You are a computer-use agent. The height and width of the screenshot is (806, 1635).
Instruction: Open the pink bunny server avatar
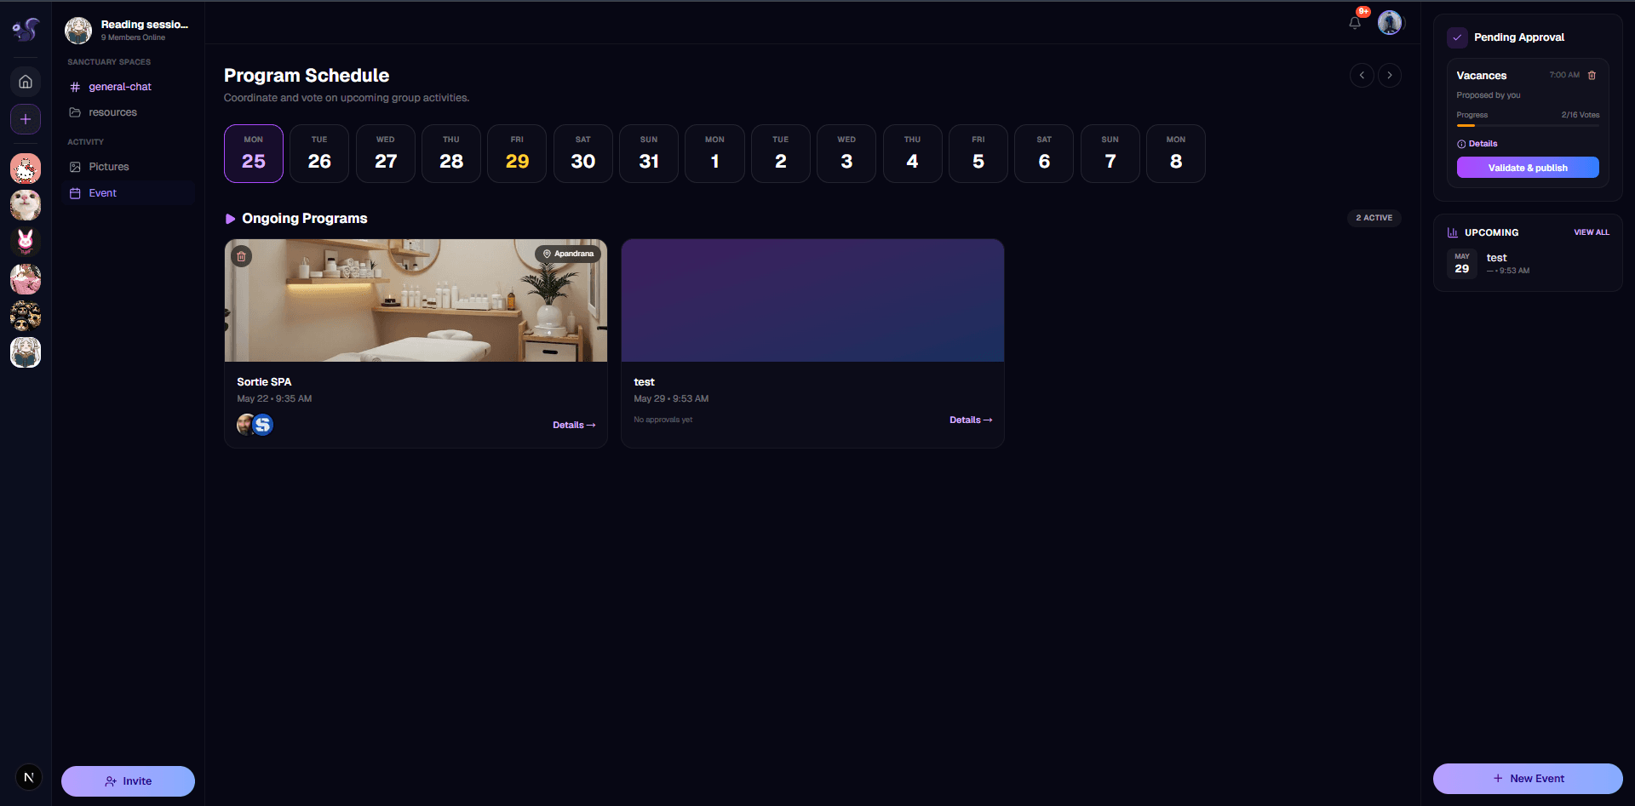(26, 242)
